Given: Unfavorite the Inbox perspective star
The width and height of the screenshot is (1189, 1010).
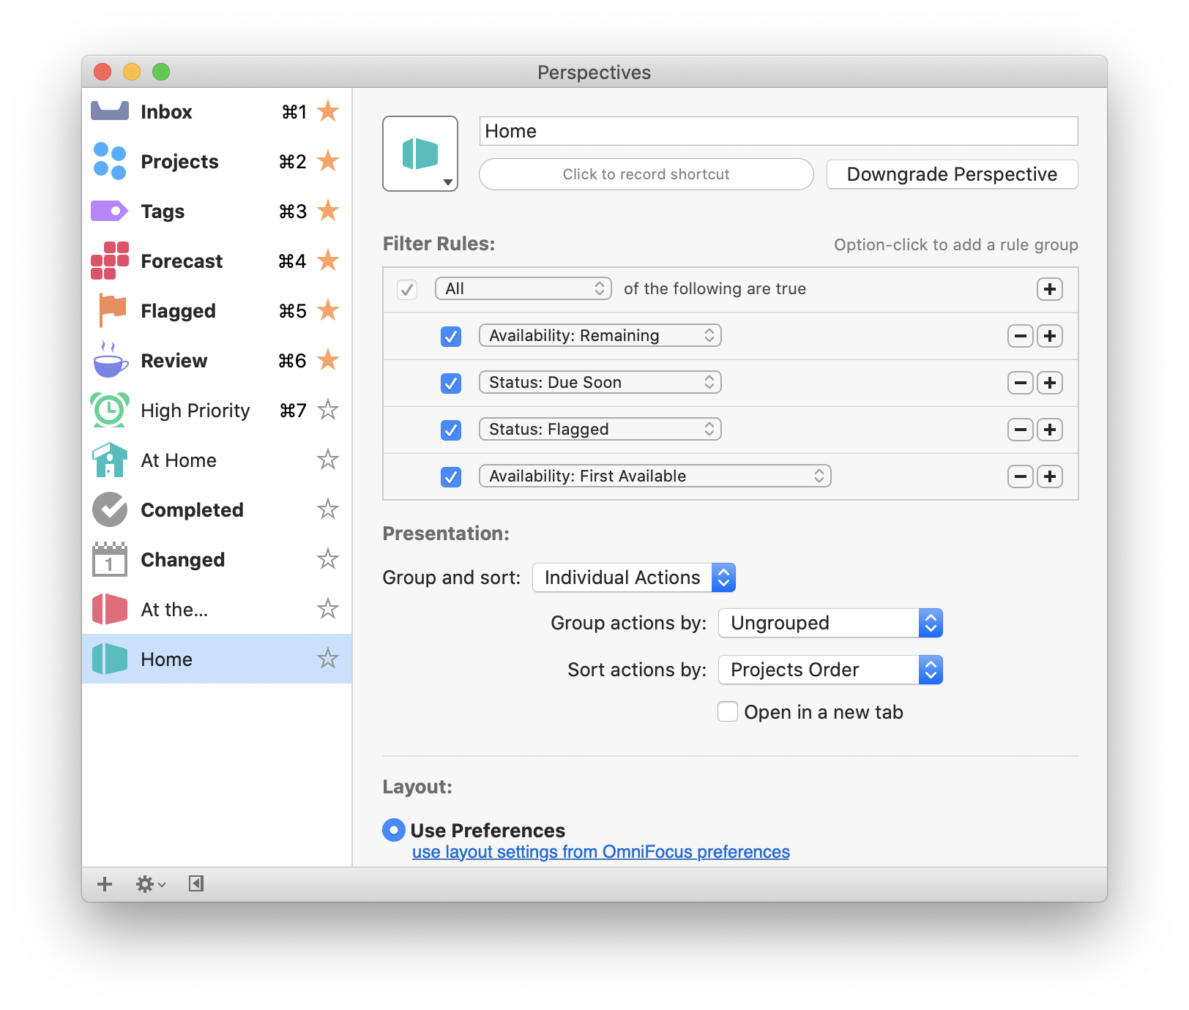Looking at the screenshot, I should pyautogui.click(x=328, y=111).
